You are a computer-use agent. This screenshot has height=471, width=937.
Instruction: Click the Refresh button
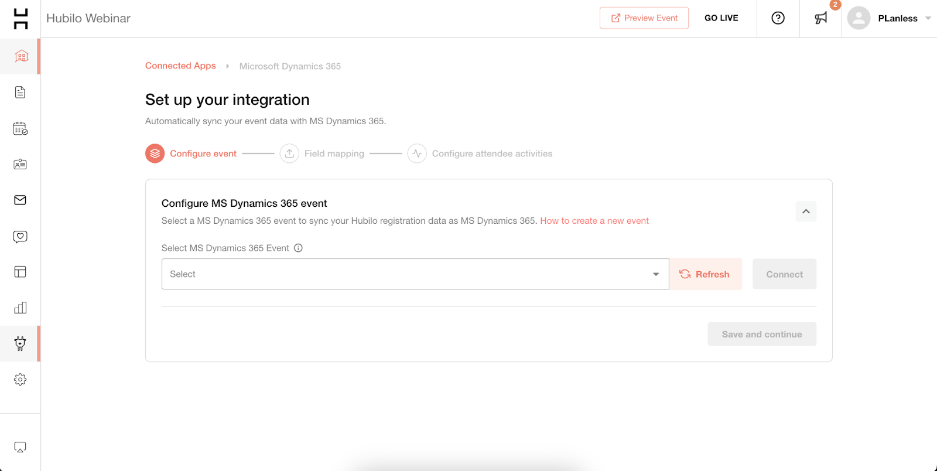(706, 274)
